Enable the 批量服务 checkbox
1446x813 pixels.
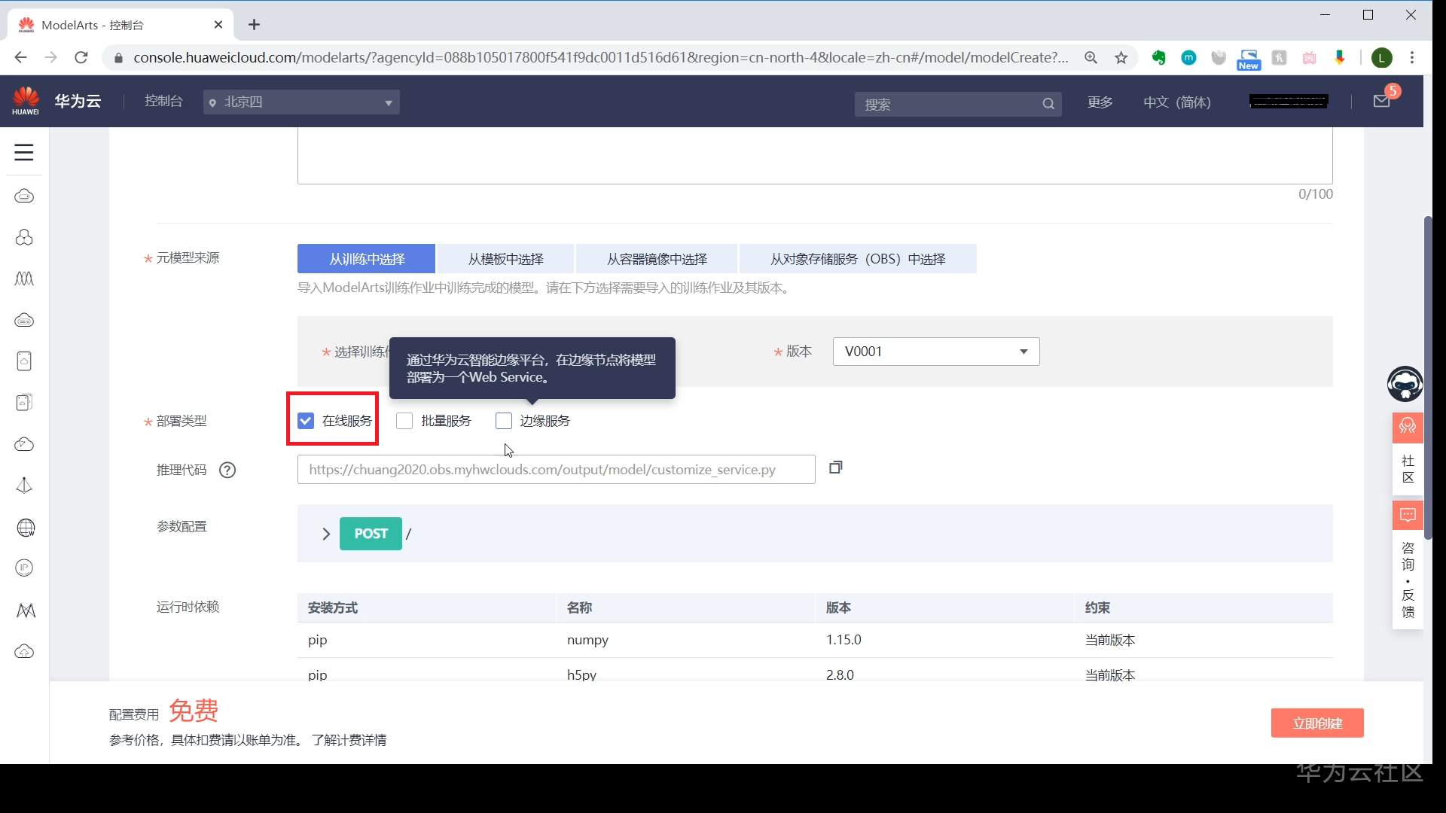coord(404,421)
